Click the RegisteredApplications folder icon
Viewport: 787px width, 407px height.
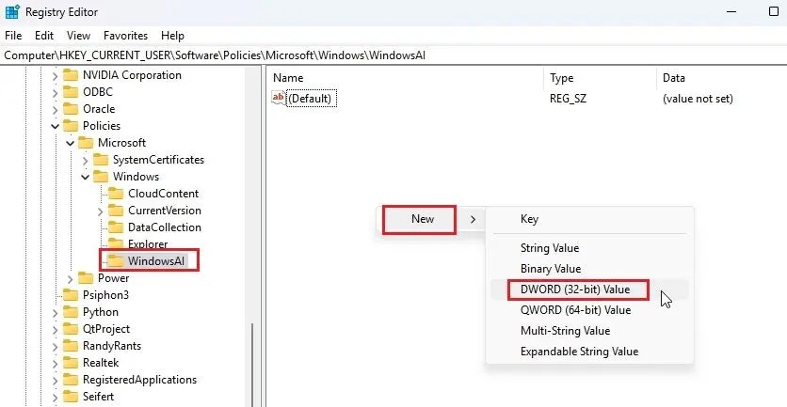70,380
